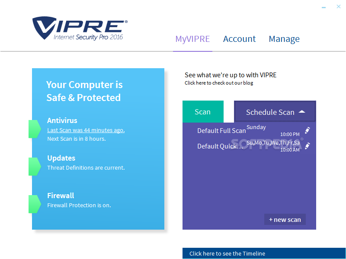Close the VIPRE window

[x=339, y=6]
